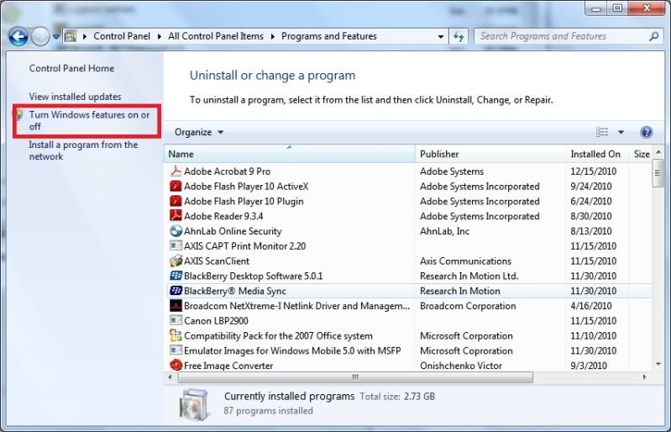The image size is (671, 432).
Task: Click the Free Image Converter icon
Action: [x=176, y=366]
